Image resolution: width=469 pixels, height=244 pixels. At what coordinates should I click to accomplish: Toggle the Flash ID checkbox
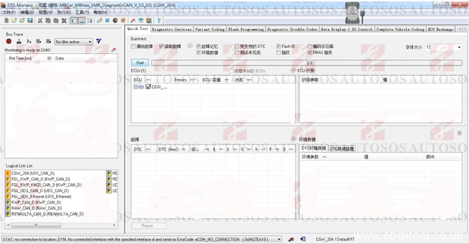pyautogui.click(x=278, y=46)
